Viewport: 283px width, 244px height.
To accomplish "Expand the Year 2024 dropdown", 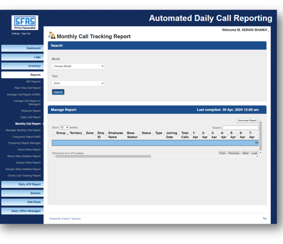I will tap(78, 84).
